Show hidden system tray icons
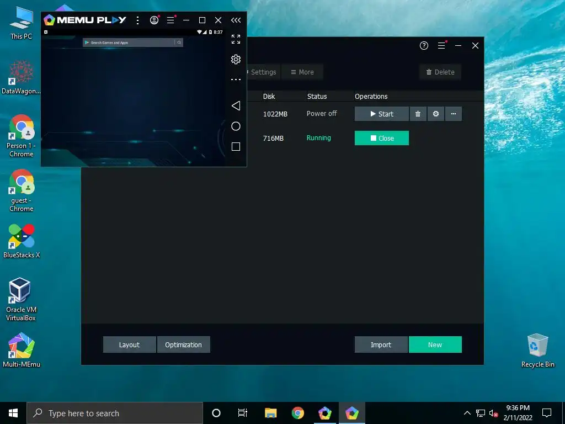 point(467,413)
